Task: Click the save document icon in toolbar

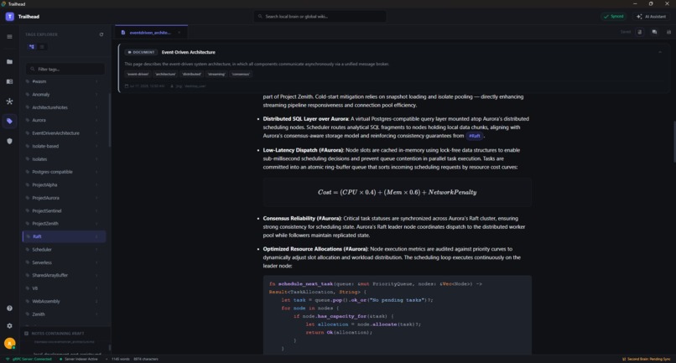Action: point(640,32)
